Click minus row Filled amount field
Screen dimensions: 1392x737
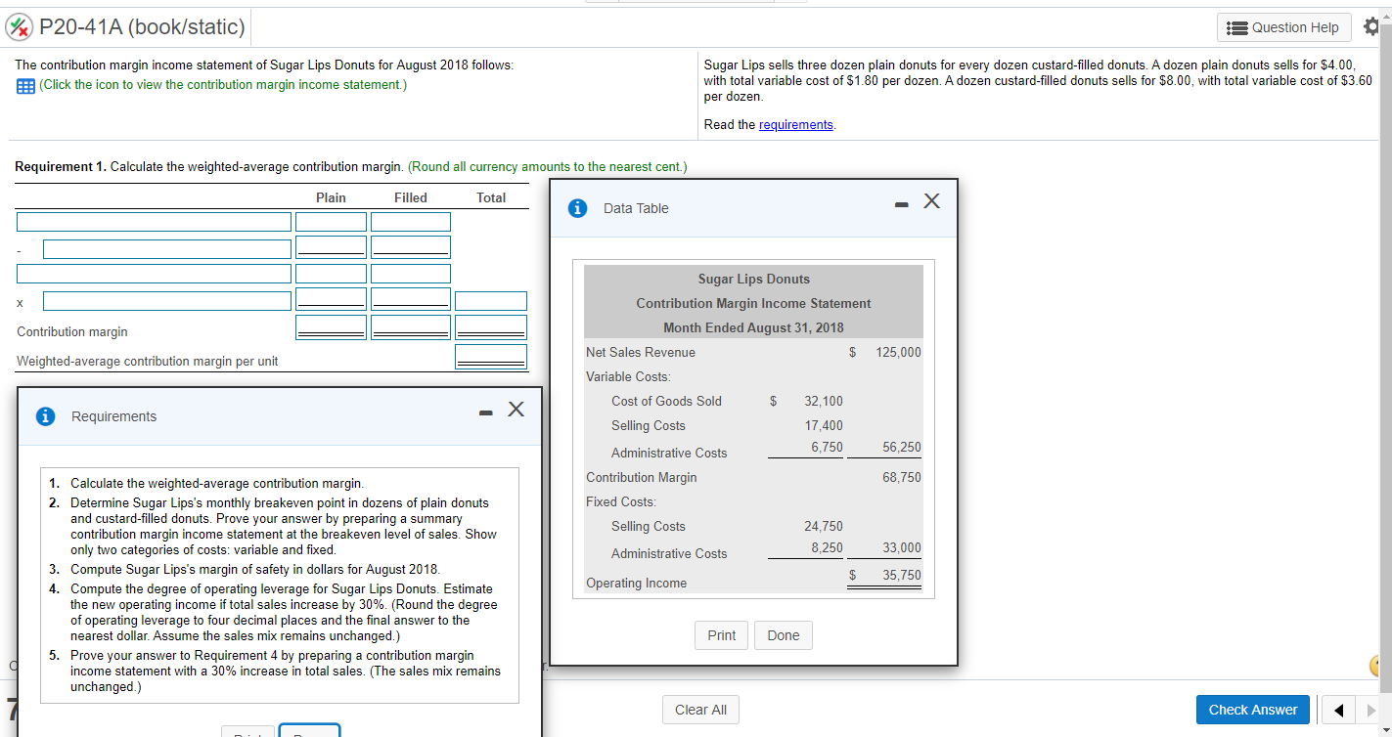pyautogui.click(x=411, y=247)
